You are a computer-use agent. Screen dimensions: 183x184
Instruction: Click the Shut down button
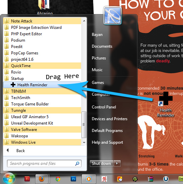click(102, 164)
